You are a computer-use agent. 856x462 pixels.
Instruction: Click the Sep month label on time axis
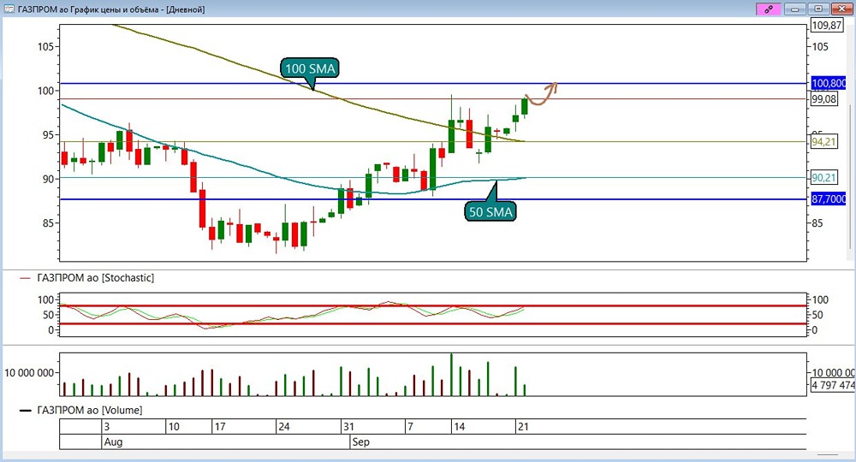click(361, 441)
